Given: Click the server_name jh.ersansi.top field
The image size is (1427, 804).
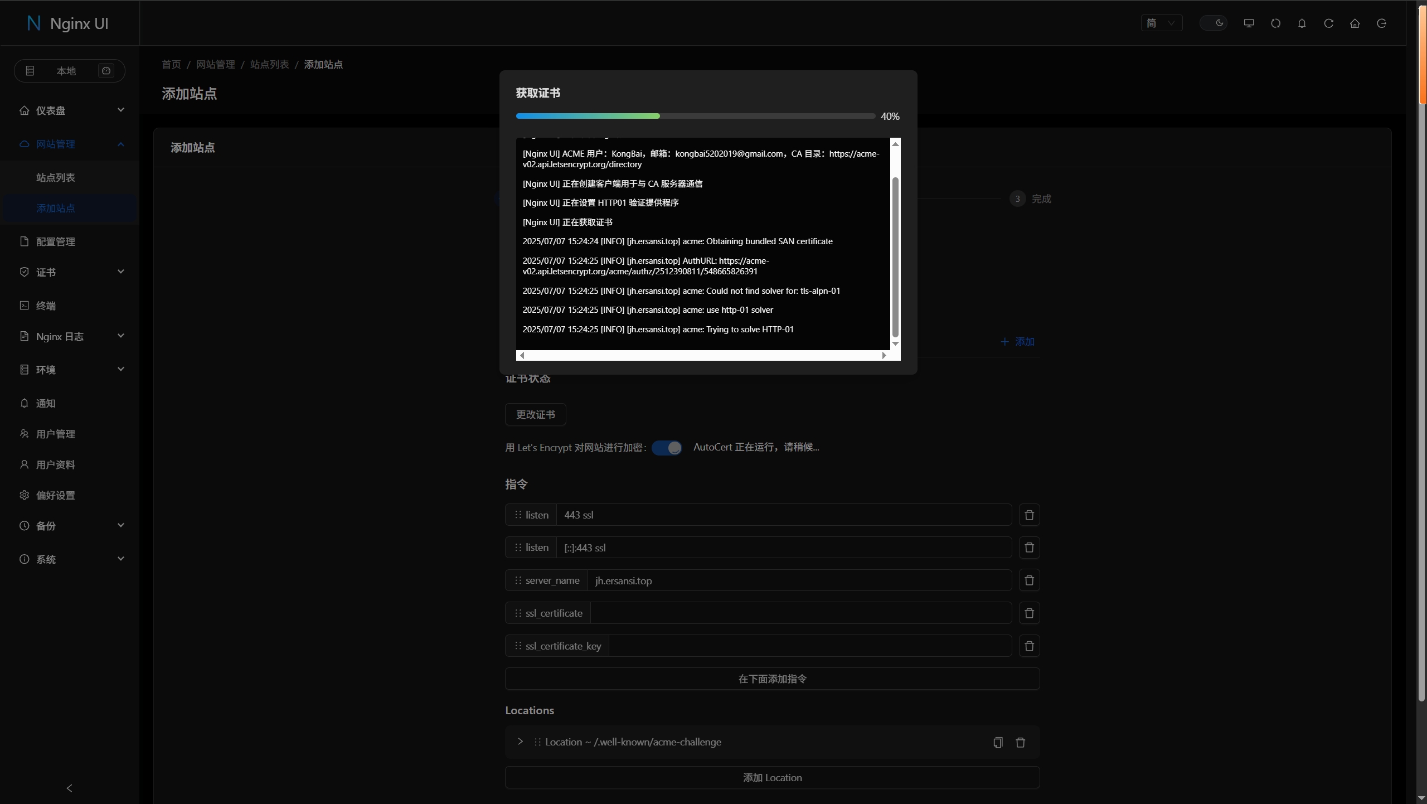Looking at the screenshot, I should pos(799,580).
